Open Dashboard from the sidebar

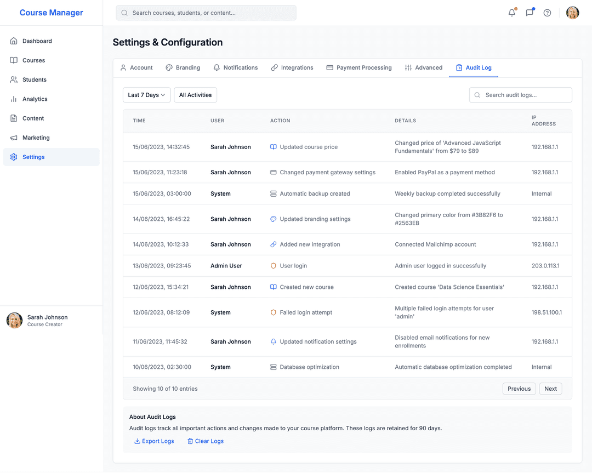tap(37, 41)
